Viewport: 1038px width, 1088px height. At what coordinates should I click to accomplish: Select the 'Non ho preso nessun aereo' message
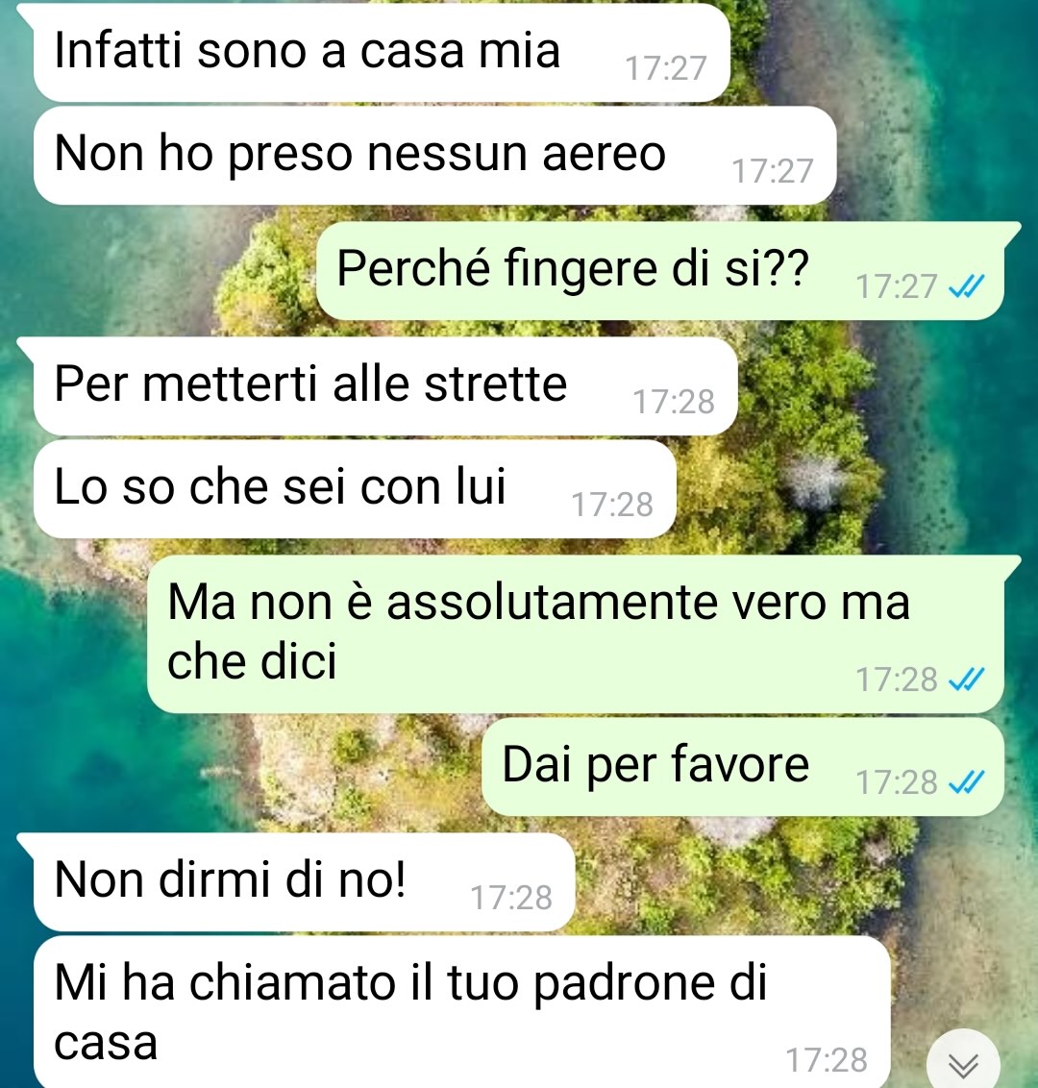pyautogui.click(x=434, y=156)
